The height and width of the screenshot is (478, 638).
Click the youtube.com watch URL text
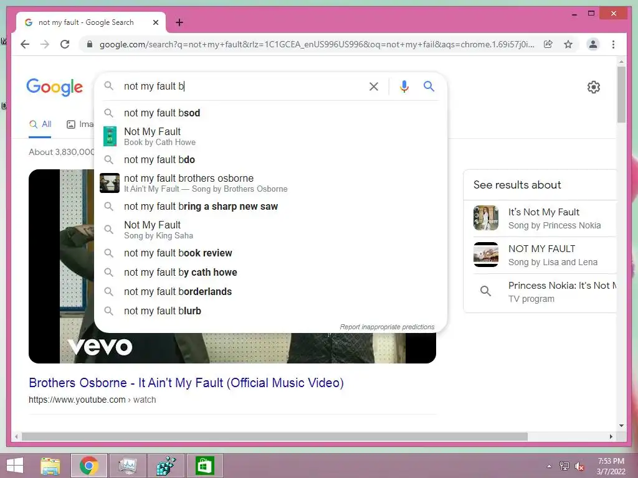pyautogui.click(x=92, y=400)
